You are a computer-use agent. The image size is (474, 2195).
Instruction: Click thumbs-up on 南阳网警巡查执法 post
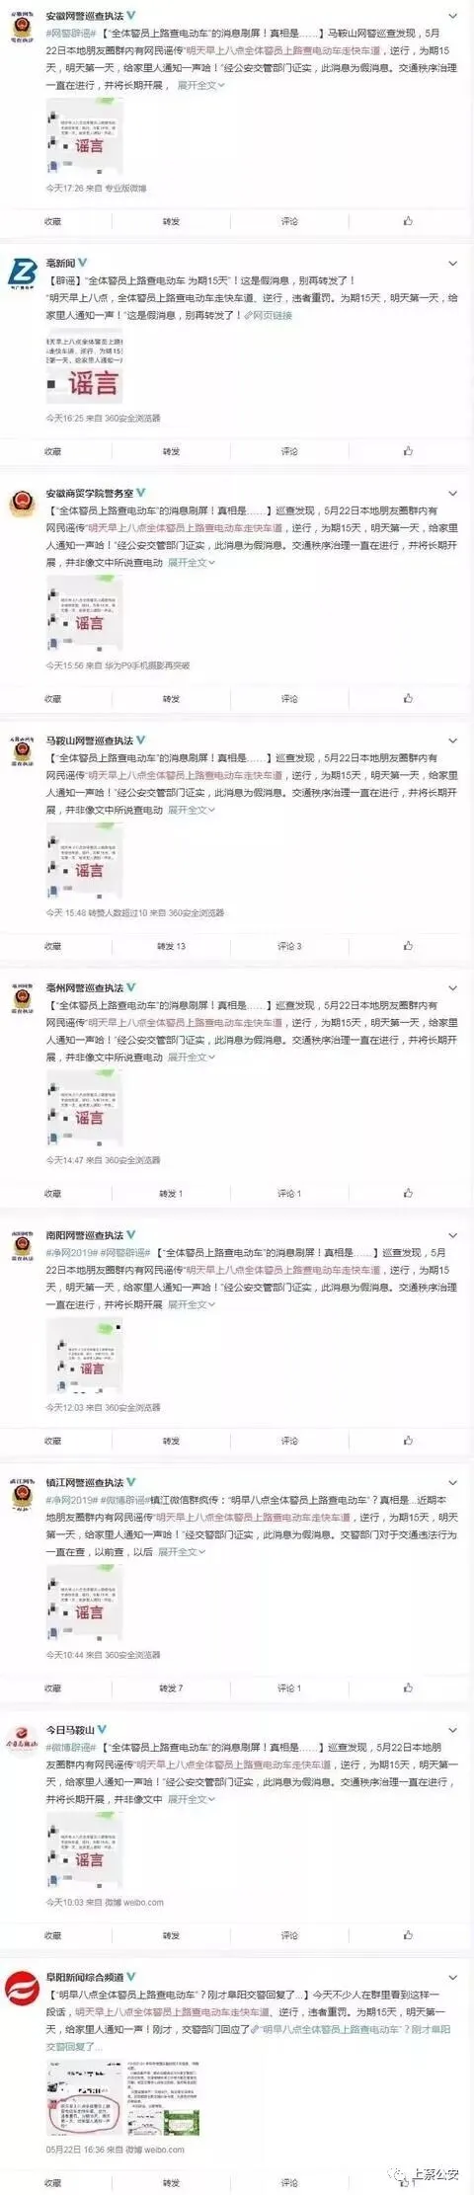click(x=408, y=1441)
